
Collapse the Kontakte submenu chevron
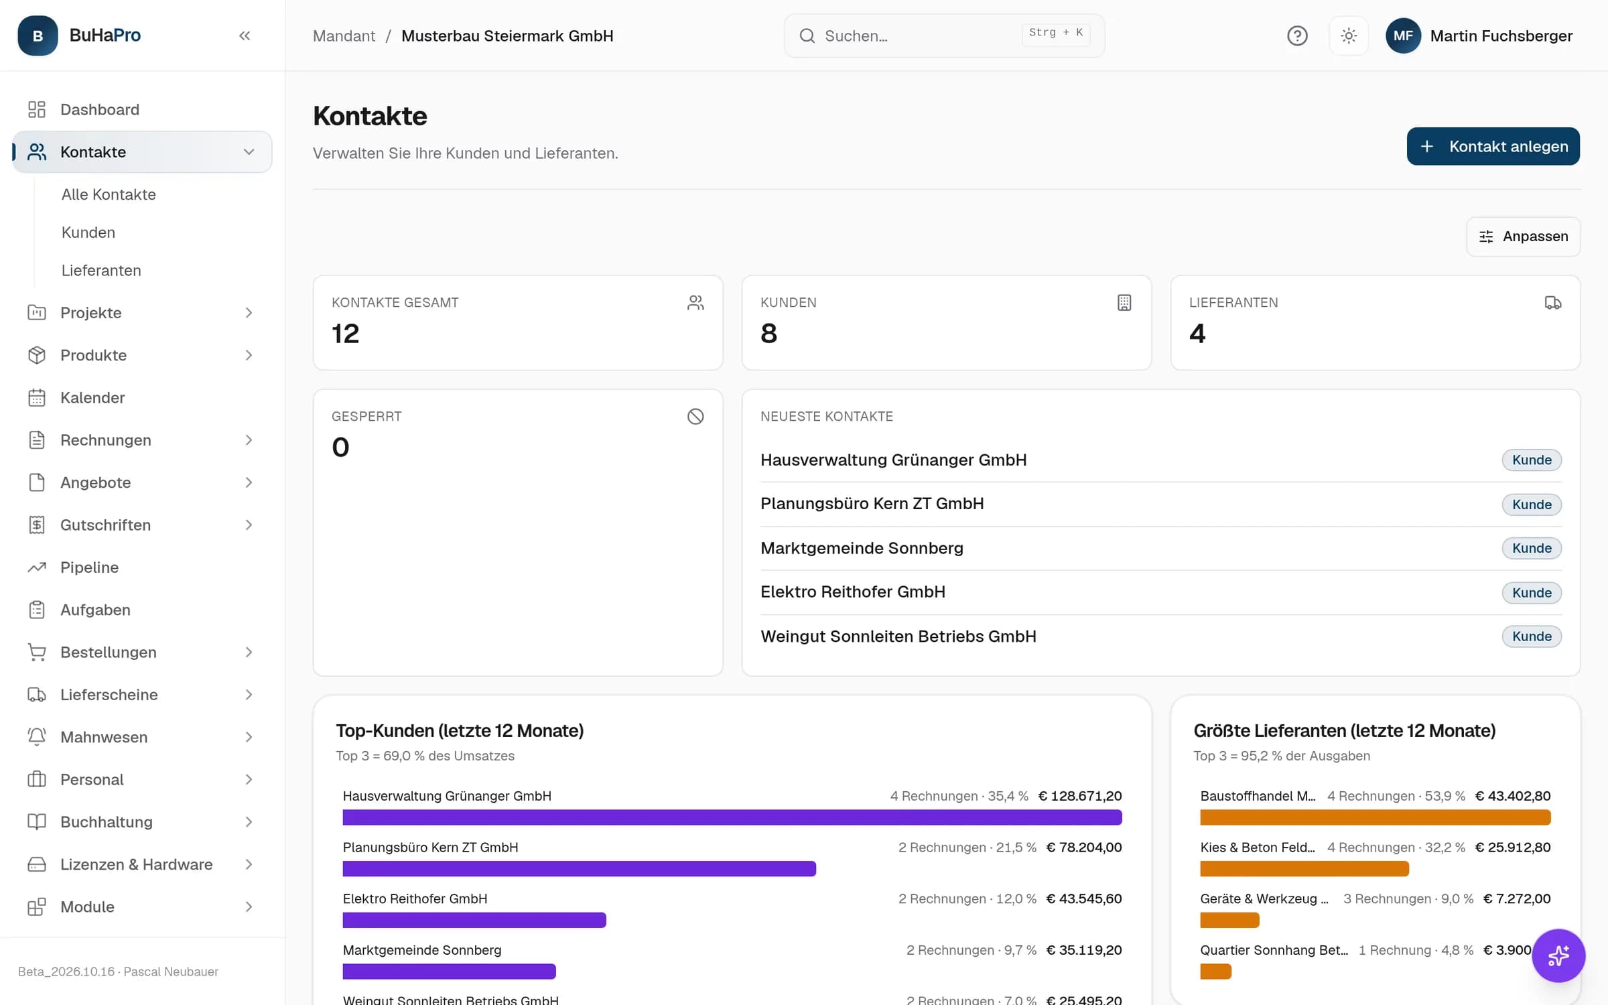tap(249, 152)
